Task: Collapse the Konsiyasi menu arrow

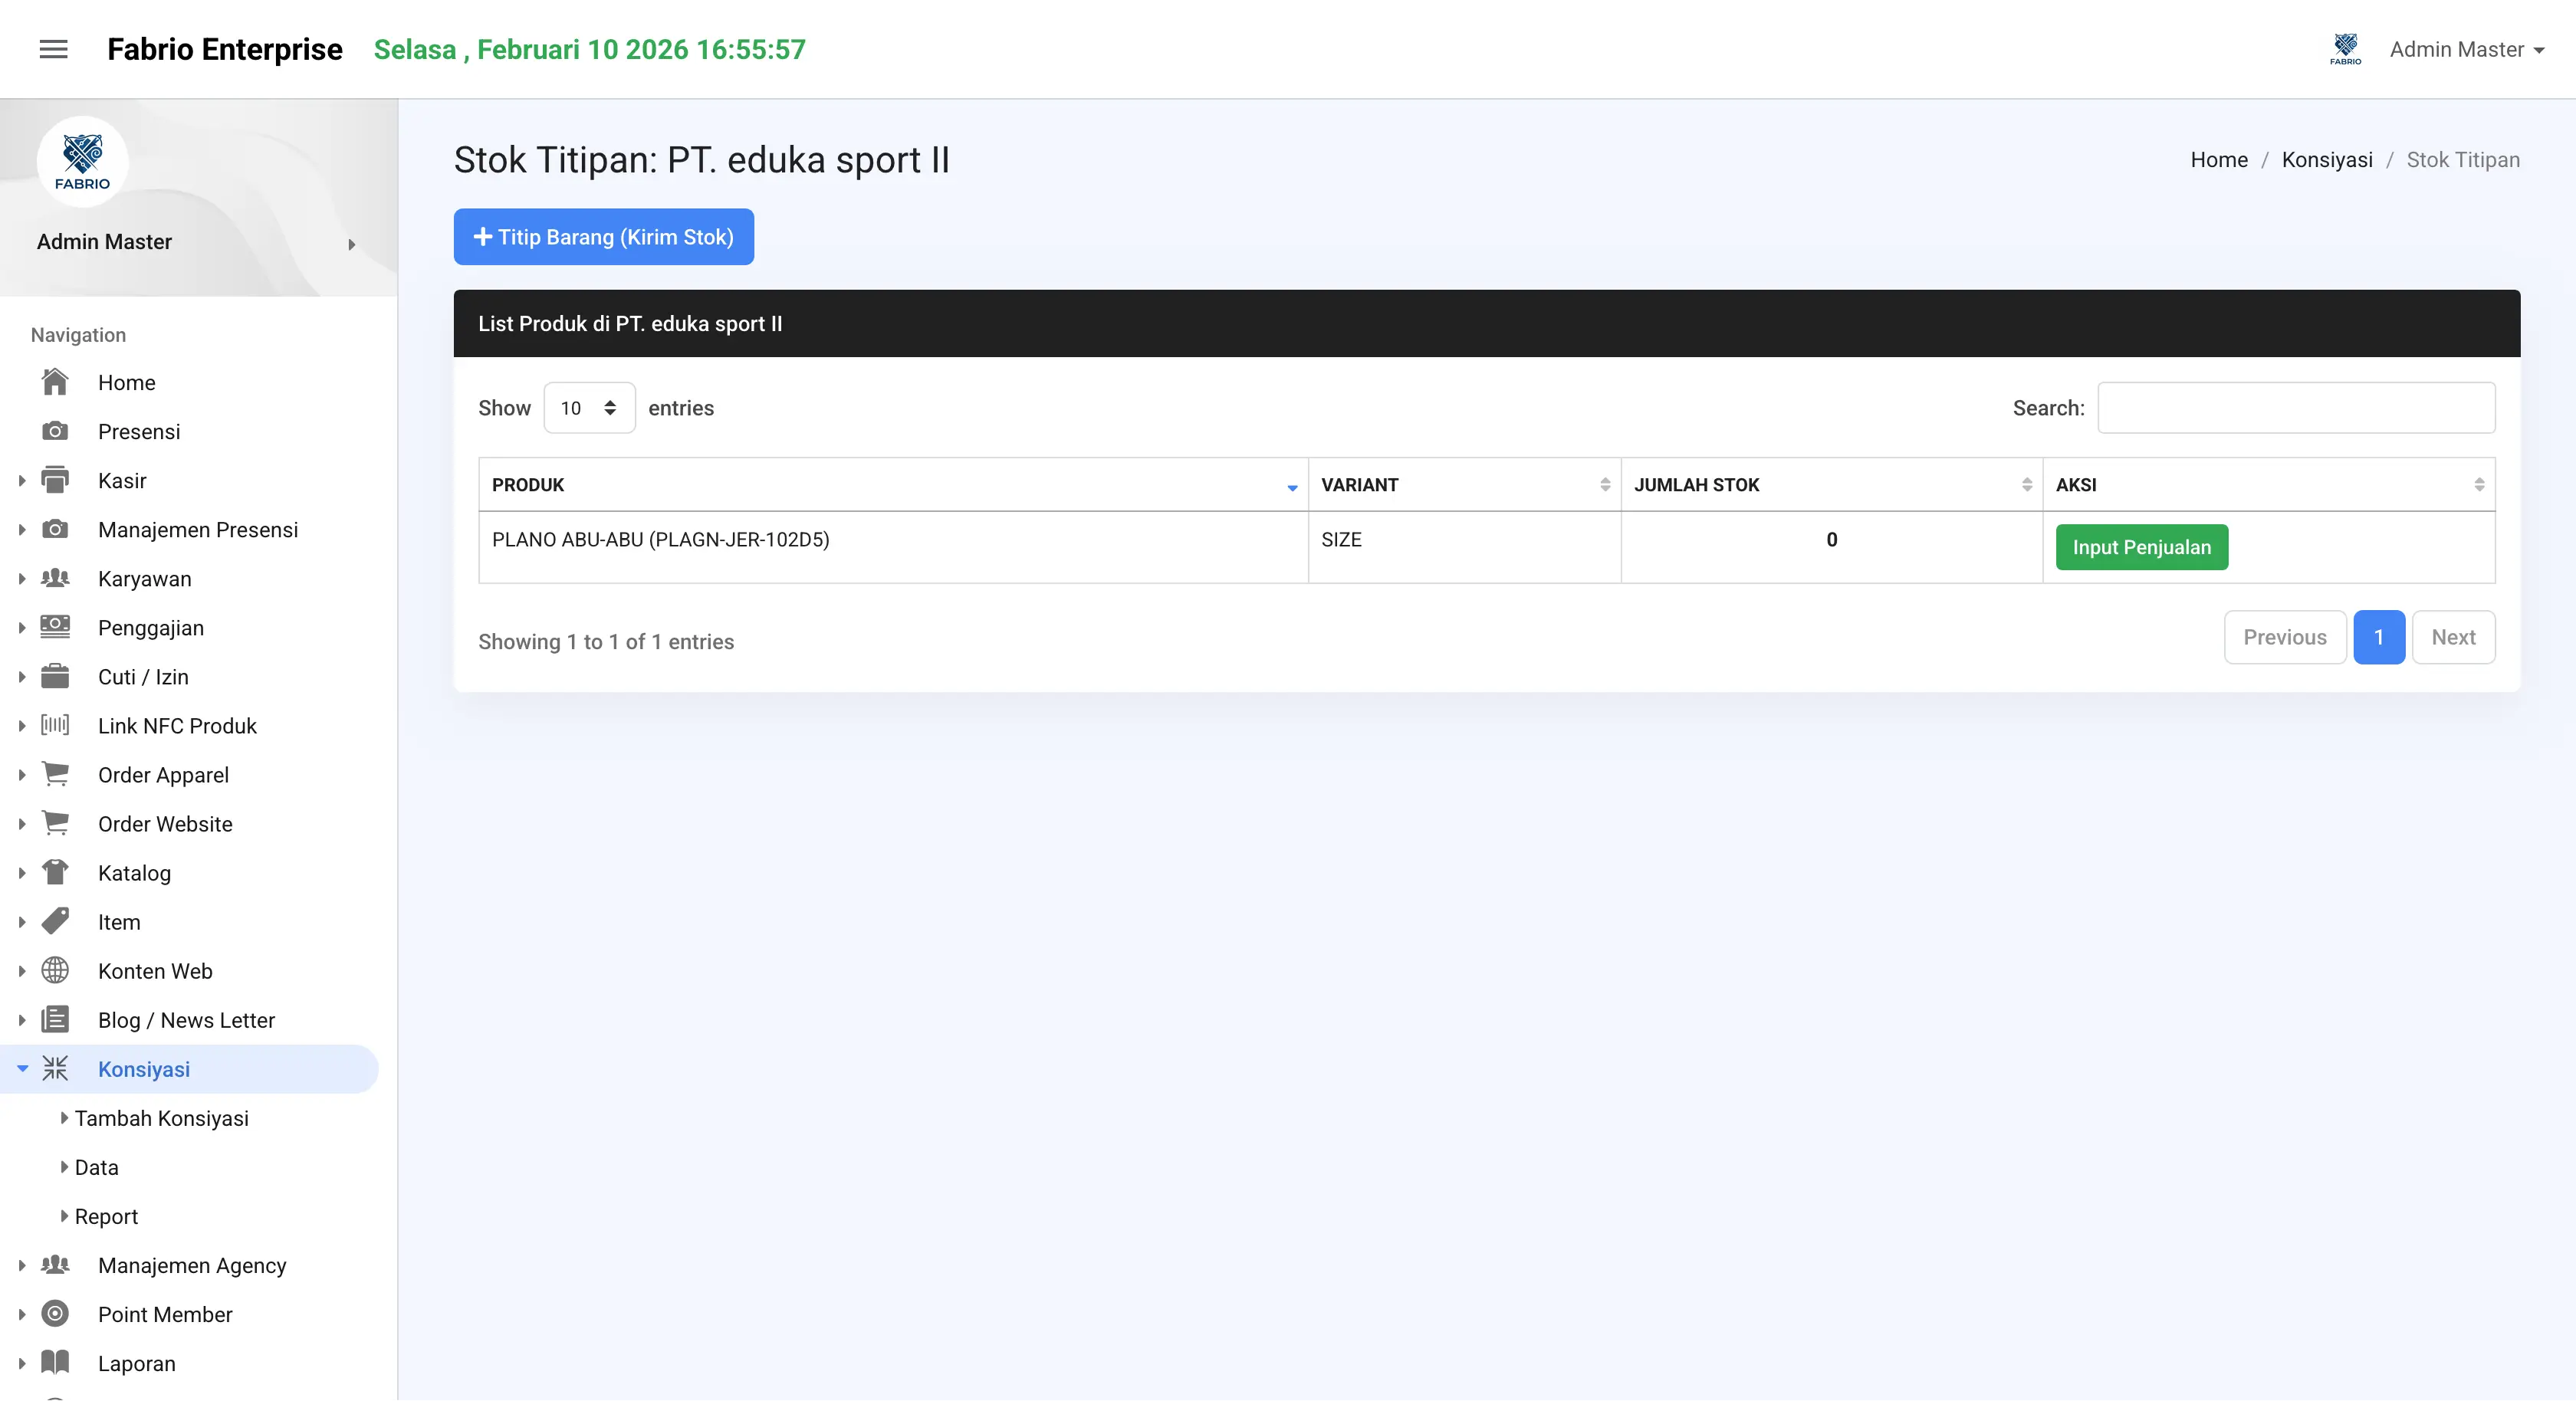Action: pyautogui.click(x=22, y=1069)
